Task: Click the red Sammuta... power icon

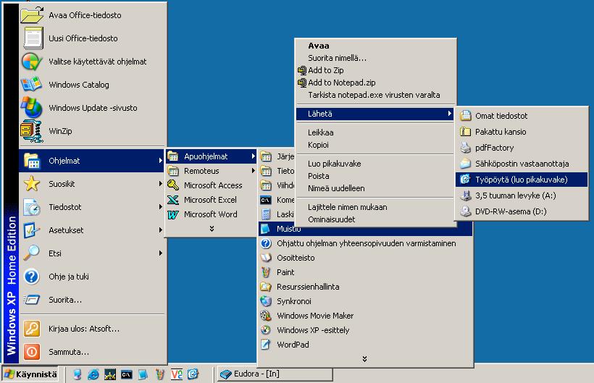Action: 32,352
